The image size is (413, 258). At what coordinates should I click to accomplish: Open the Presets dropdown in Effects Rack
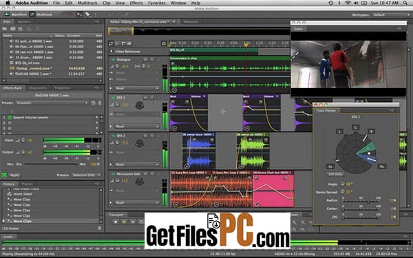click(x=52, y=103)
